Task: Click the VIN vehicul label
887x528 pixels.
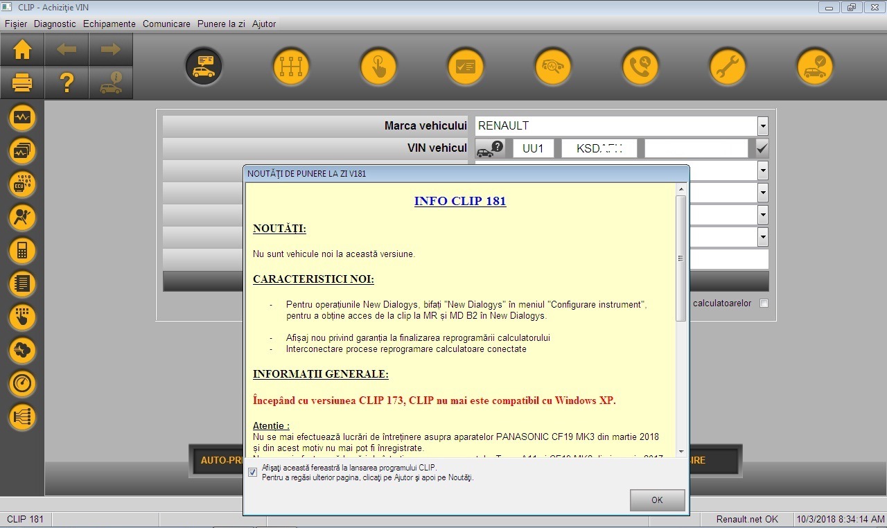Action: [x=437, y=148]
